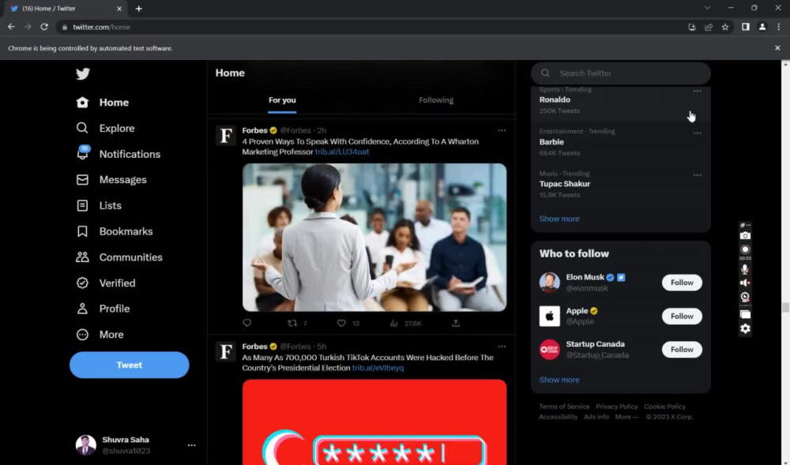
Task: Toggle the recorder system sound speaker
Action: pos(745,283)
